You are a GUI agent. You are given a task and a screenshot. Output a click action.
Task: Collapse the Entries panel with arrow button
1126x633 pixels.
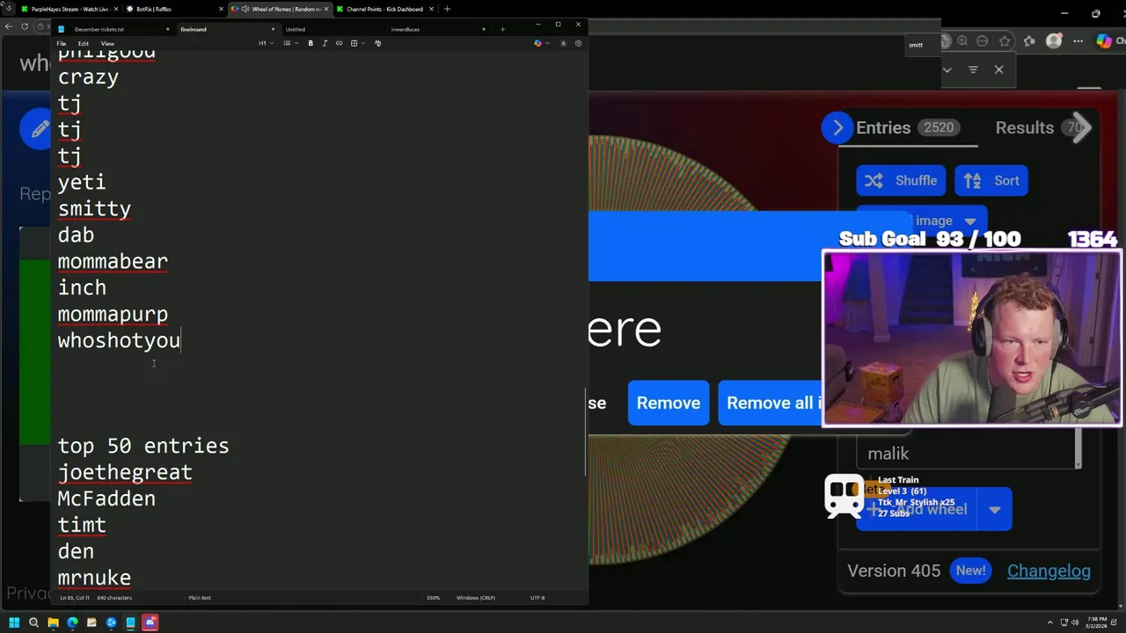tap(837, 128)
